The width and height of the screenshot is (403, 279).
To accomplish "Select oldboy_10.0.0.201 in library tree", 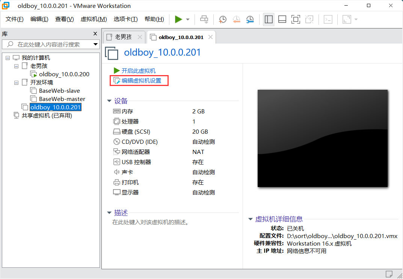I will [56, 107].
